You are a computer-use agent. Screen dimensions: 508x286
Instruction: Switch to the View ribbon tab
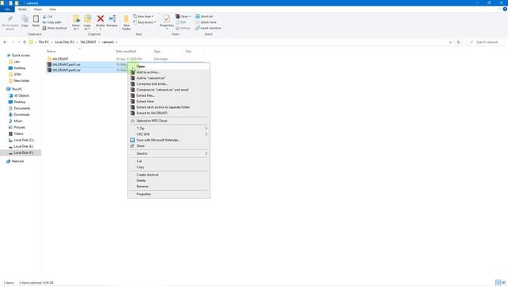coord(53,9)
